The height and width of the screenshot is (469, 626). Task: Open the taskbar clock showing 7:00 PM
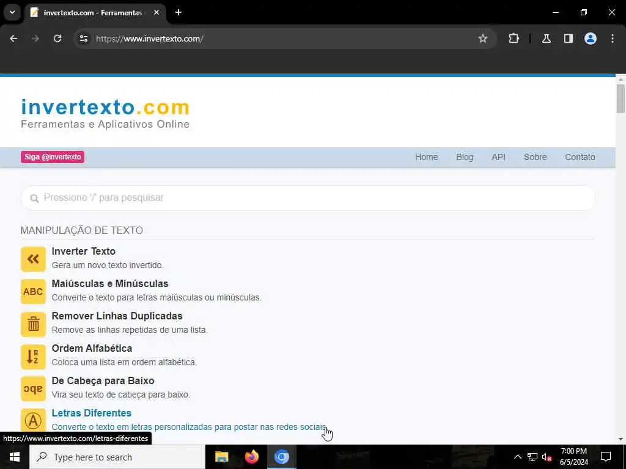click(573, 457)
